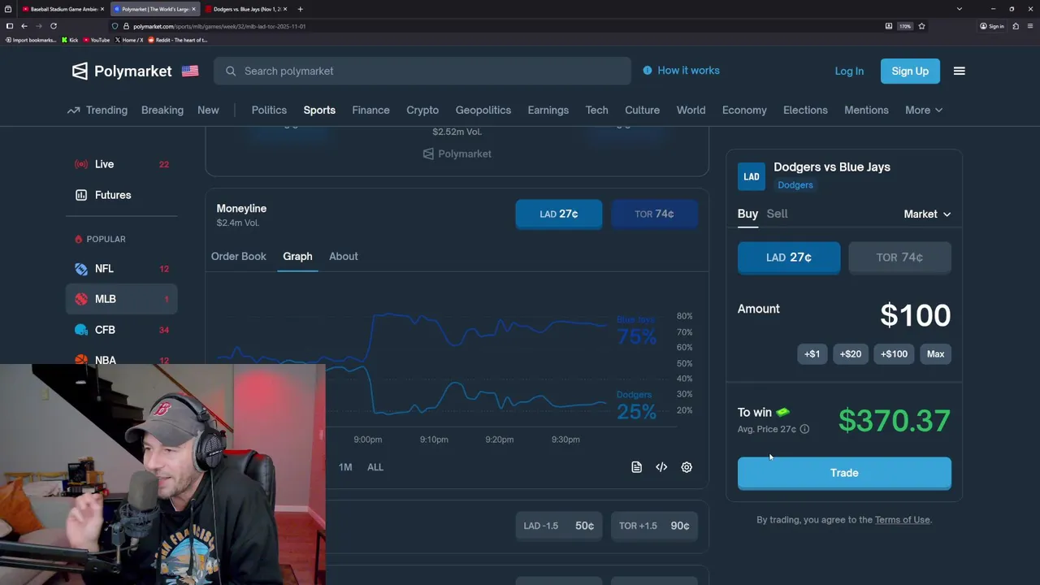Screen dimensions: 1040x585
Task: Expand the More navigation menu
Action: 924,110
